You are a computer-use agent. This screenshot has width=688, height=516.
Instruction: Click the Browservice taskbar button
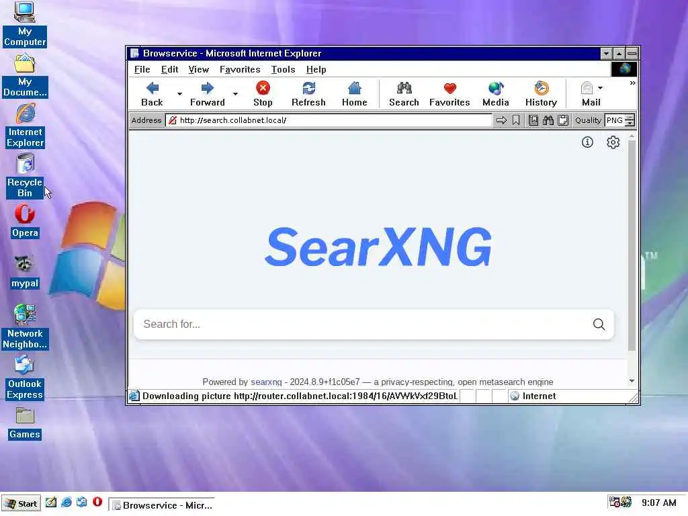[x=161, y=505]
